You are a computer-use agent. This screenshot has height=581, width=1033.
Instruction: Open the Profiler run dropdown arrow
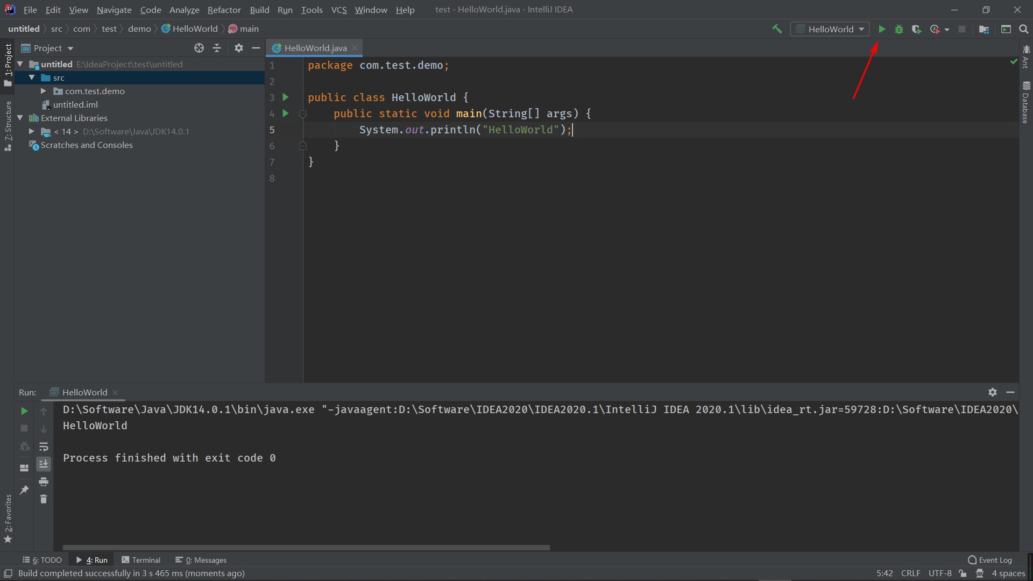(947, 30)
